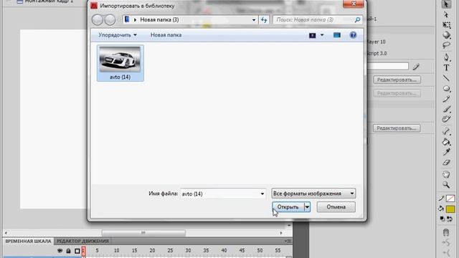
Task: Click the stage horizontal scrollbar thumb
Action: [x=143, y=233]
